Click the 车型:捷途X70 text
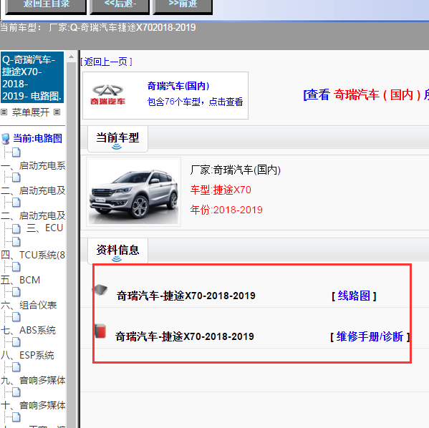The image size is (429, 428). coord(221,190)
